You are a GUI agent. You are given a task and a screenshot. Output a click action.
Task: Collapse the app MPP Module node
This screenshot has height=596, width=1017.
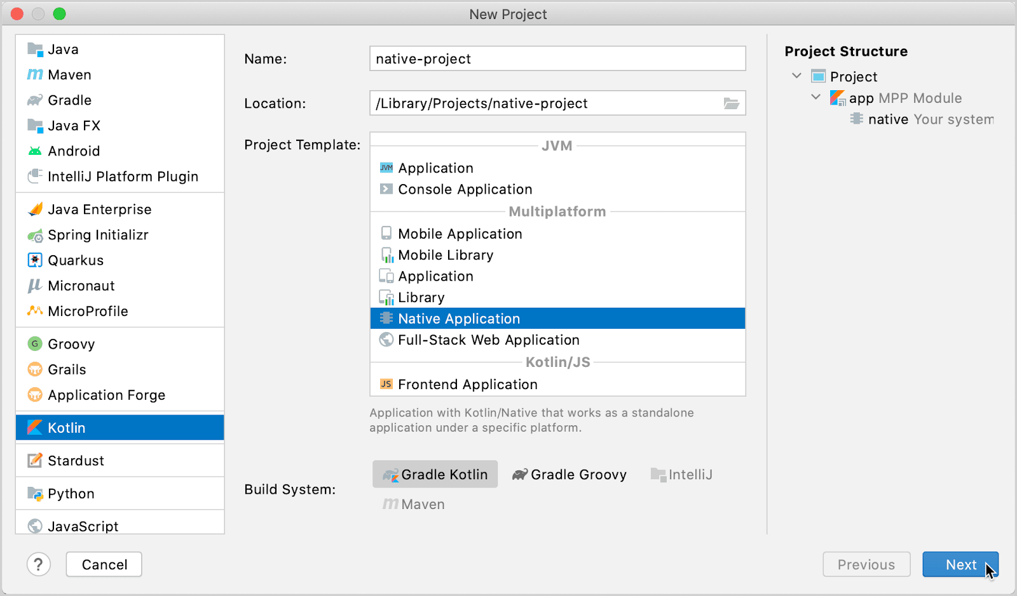coord(816,98)
